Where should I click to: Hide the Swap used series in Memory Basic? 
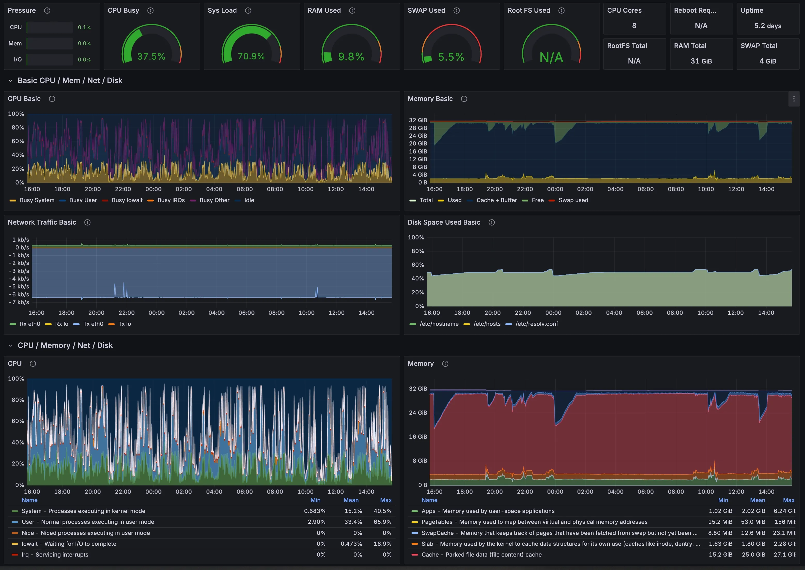(573, 200)
